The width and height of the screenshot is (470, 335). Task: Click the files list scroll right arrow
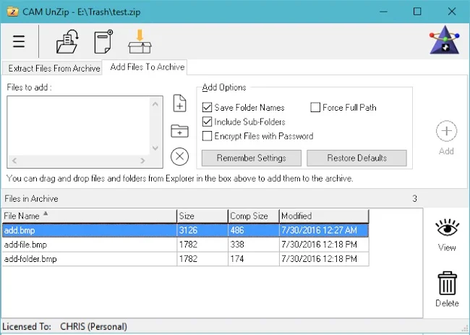pos(142,161)
